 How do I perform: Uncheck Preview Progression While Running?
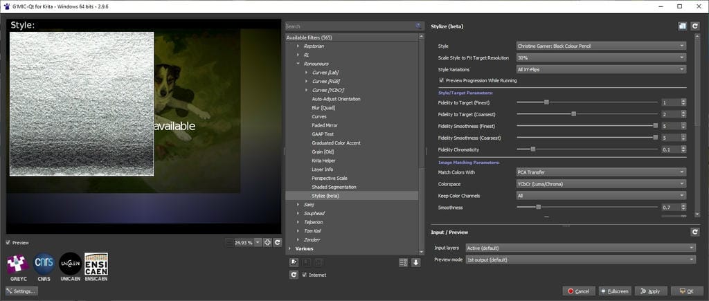tap(442, 80)
